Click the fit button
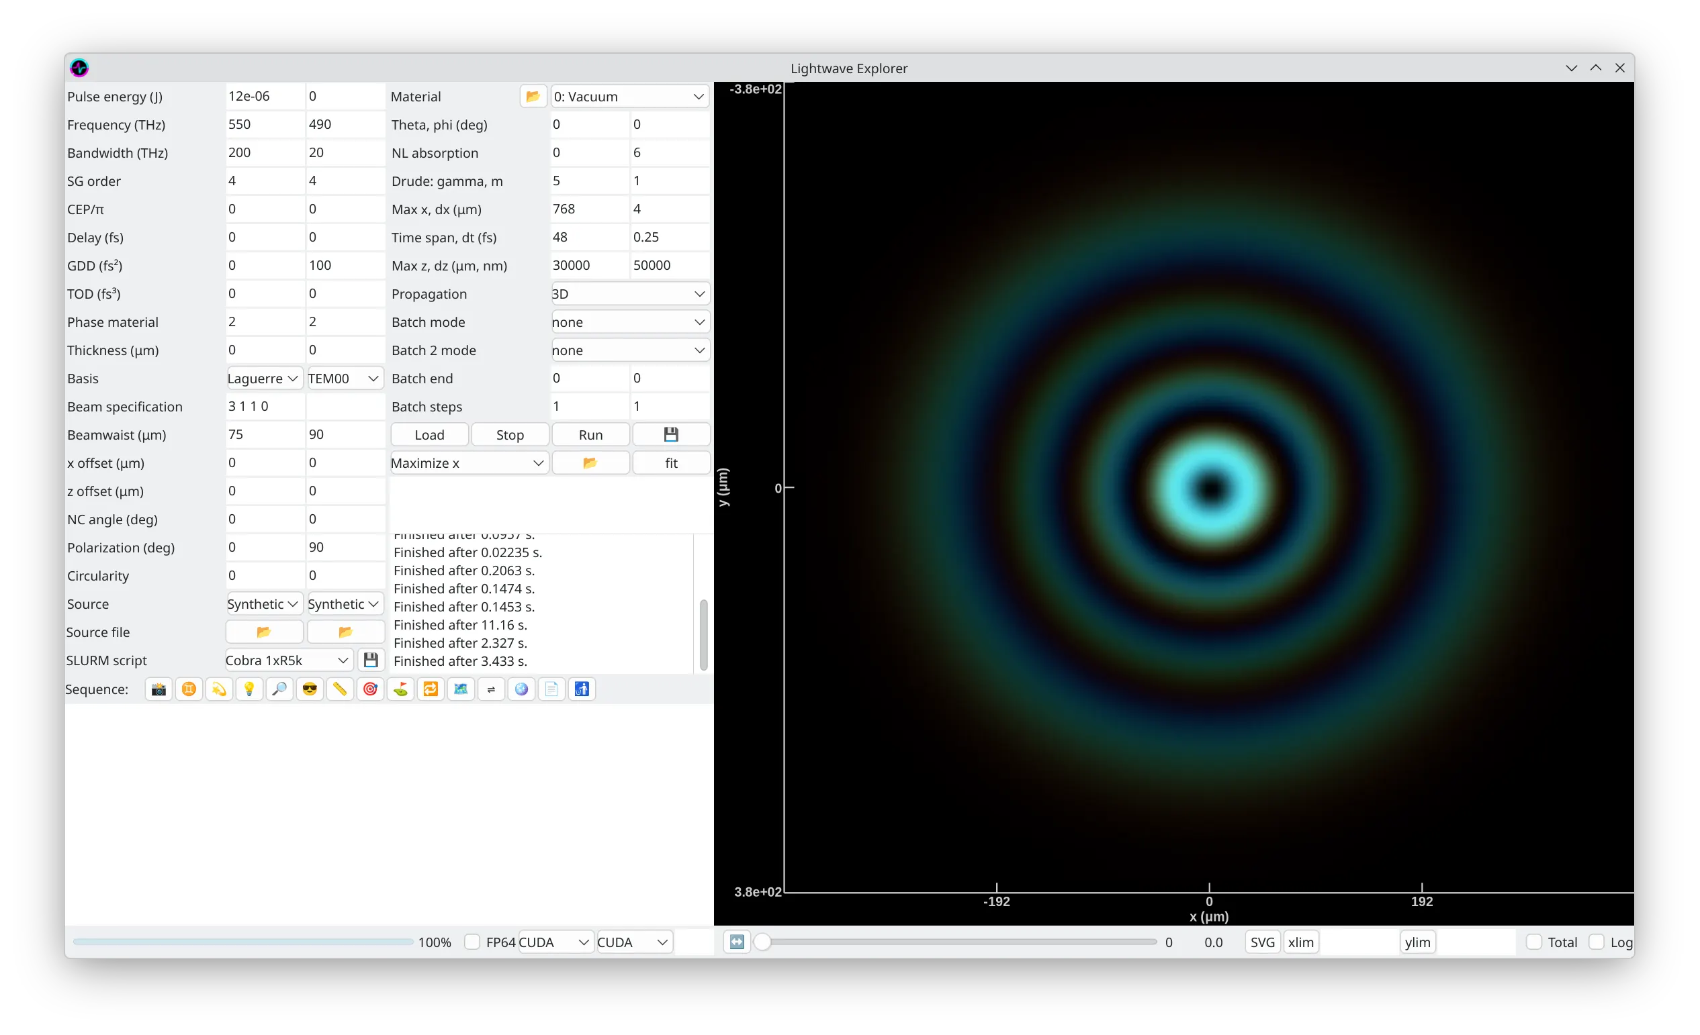1700x1035 pixels. pos(671,462)
